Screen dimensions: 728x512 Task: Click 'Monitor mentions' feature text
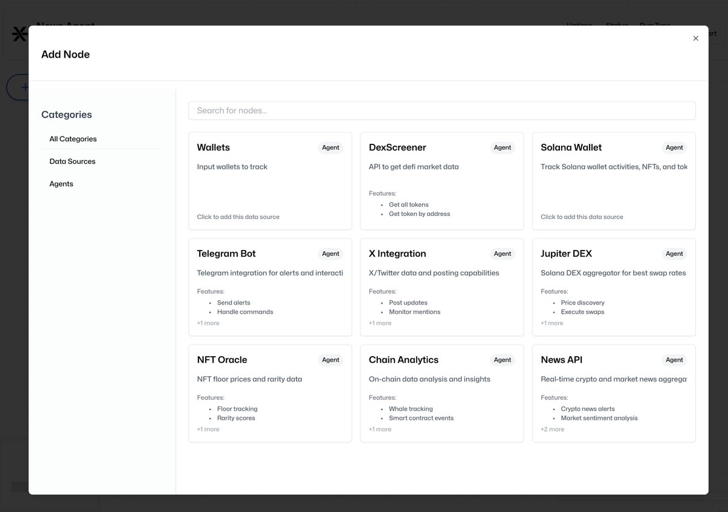[415, 312]
